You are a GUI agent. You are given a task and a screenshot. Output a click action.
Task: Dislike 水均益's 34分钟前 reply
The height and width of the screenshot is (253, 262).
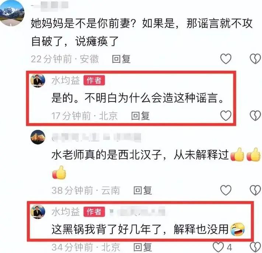tap(255, 247)
